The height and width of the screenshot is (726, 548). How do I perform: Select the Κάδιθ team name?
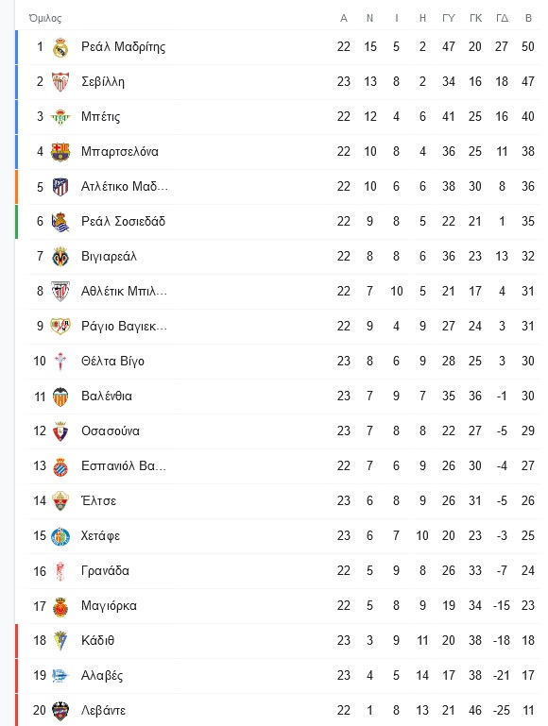click(97, 641)
